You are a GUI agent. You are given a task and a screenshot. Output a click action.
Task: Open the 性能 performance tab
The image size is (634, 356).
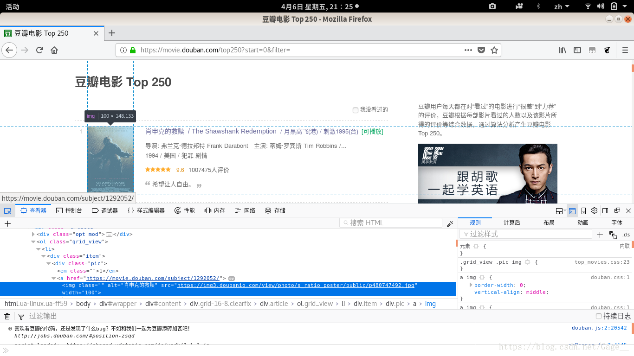tap(185, 211)
